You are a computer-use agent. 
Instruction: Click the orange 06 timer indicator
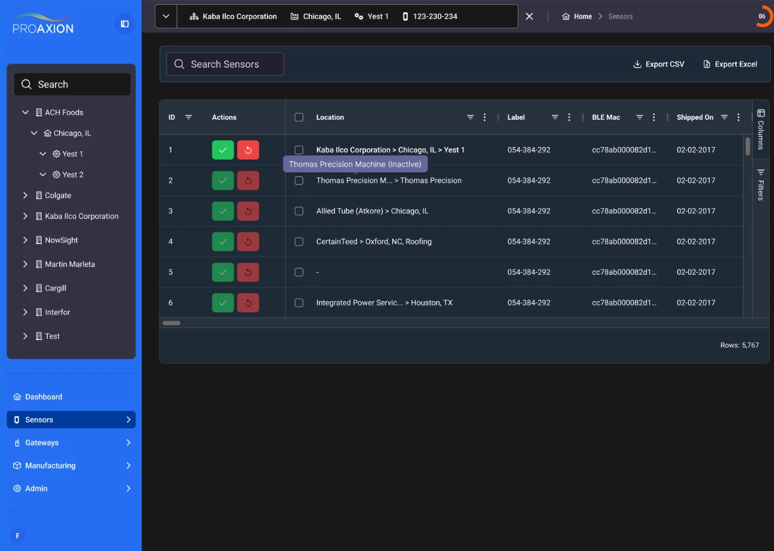[763, 16]
